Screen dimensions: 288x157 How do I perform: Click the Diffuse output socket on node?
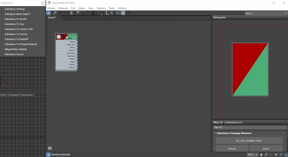pos(77,42)
